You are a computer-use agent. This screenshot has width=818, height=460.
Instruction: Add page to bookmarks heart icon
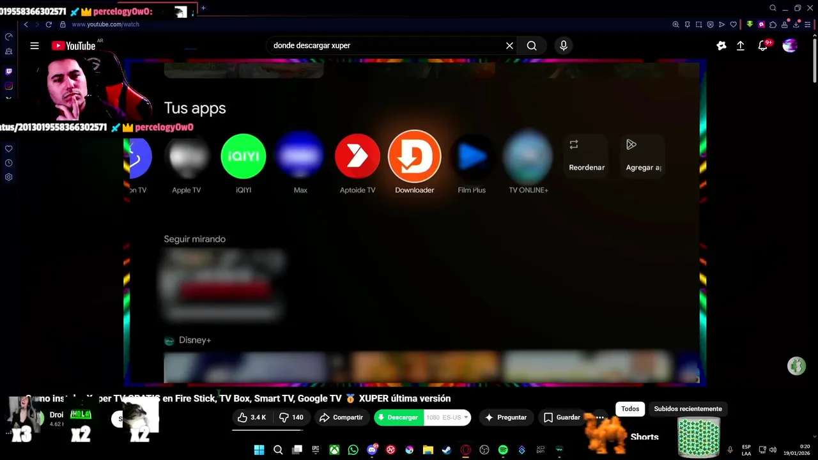tap(733, 24)
